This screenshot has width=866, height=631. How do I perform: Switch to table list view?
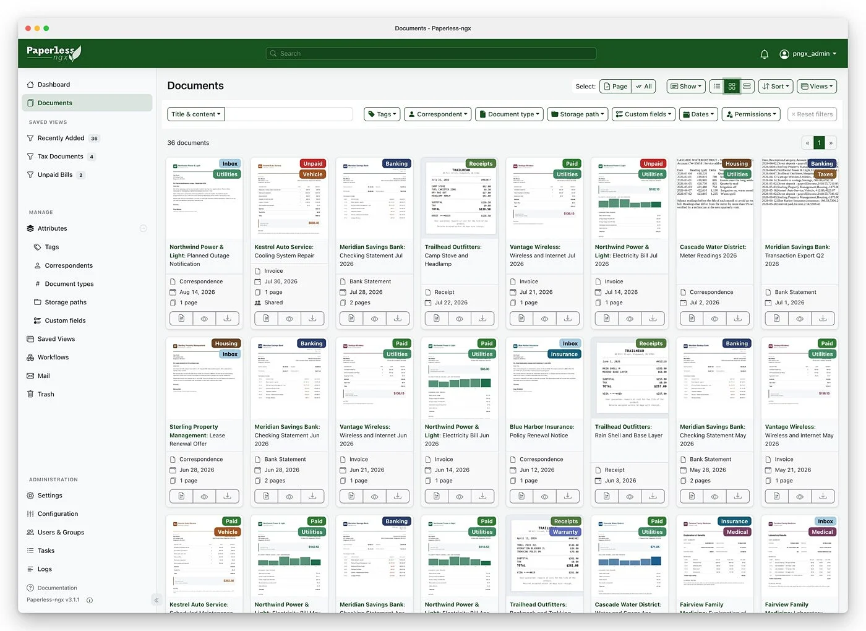point(716,87)
